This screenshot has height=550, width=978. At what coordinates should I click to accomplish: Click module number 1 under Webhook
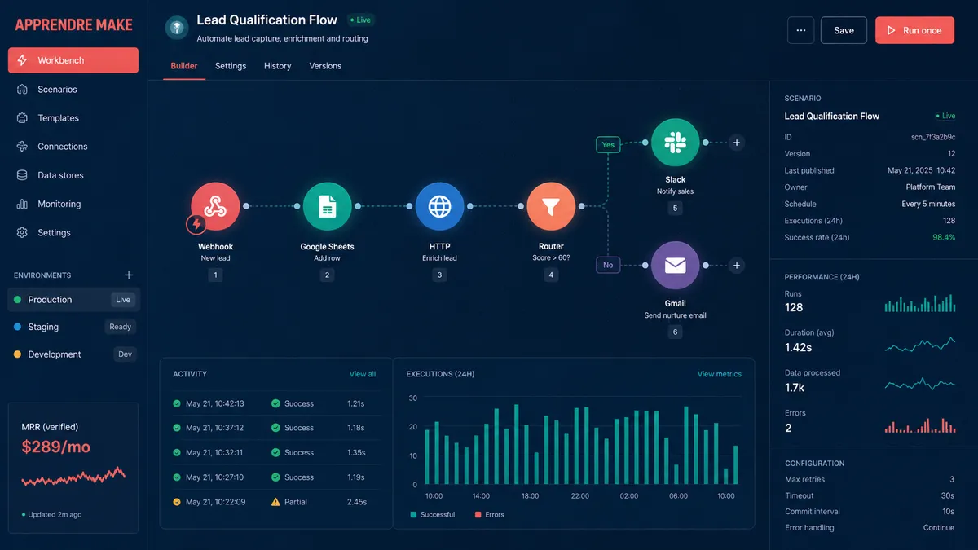pyautogui.click(x=215, y=275)
